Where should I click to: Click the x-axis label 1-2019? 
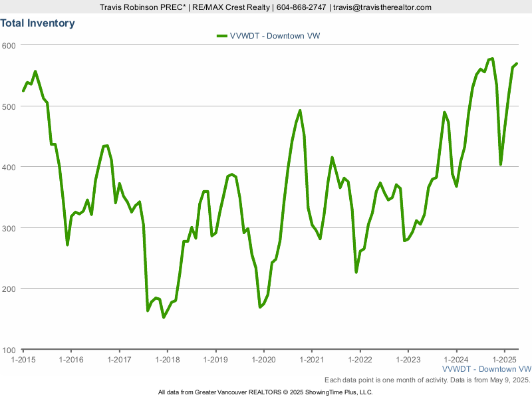pyautogui.click(x=215, y=360)
